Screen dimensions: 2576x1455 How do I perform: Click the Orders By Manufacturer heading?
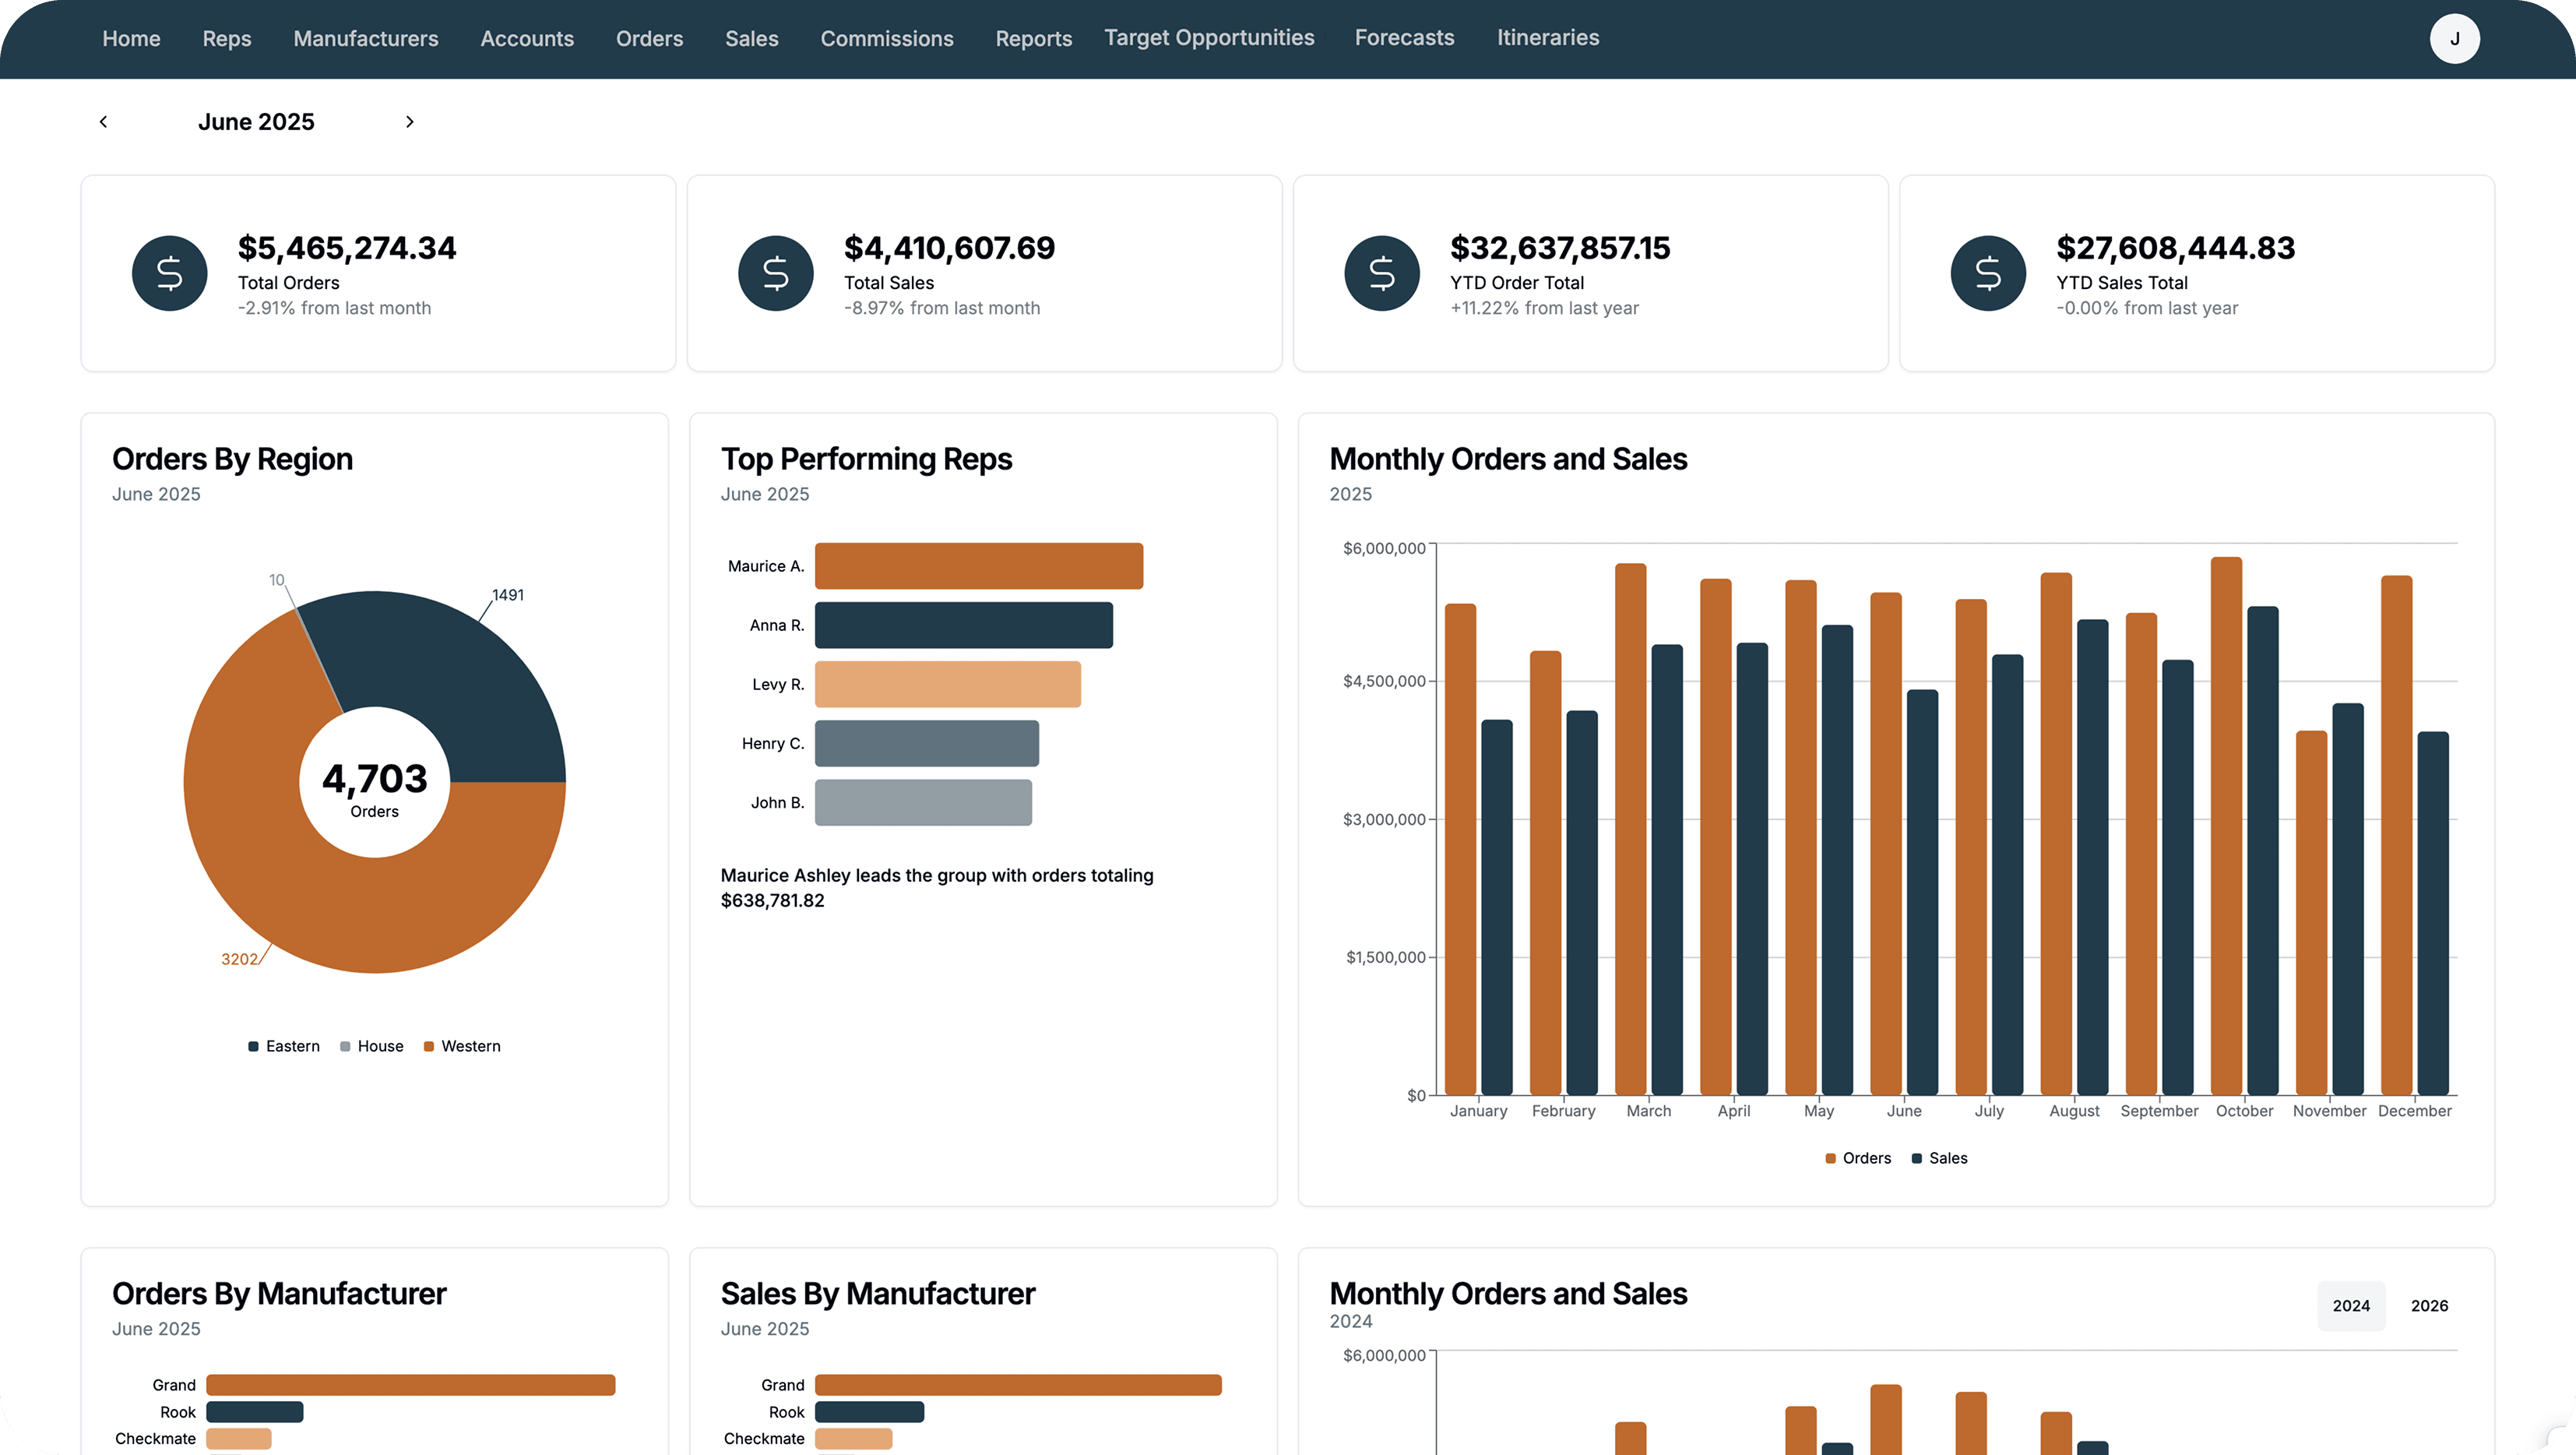(279, 1293)
